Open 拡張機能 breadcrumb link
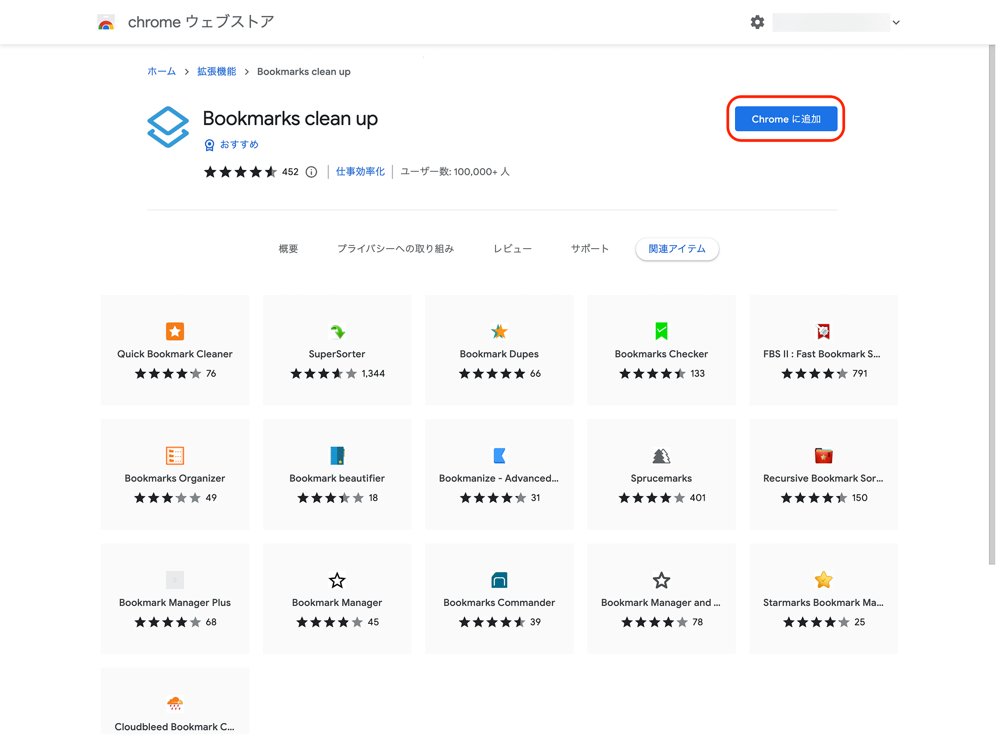This screenshot has width=996, height=734. click(217, 72)
